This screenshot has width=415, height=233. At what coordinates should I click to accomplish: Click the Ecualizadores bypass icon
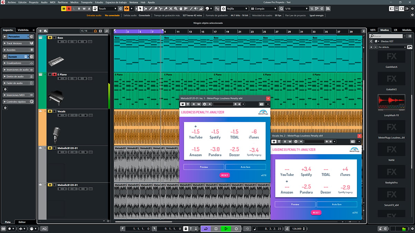point(31,63)
